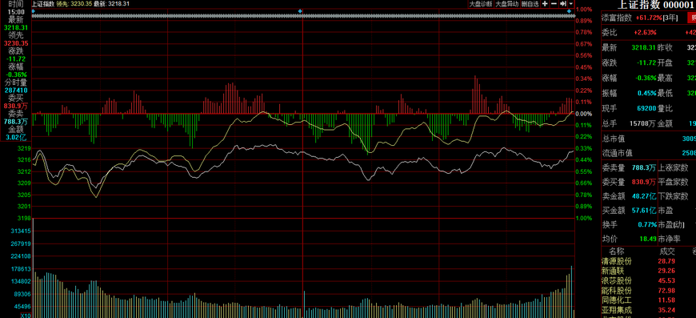Select 能科股份 in the stock list
Screen dimensions: 696x318
[x=616, y=291]
